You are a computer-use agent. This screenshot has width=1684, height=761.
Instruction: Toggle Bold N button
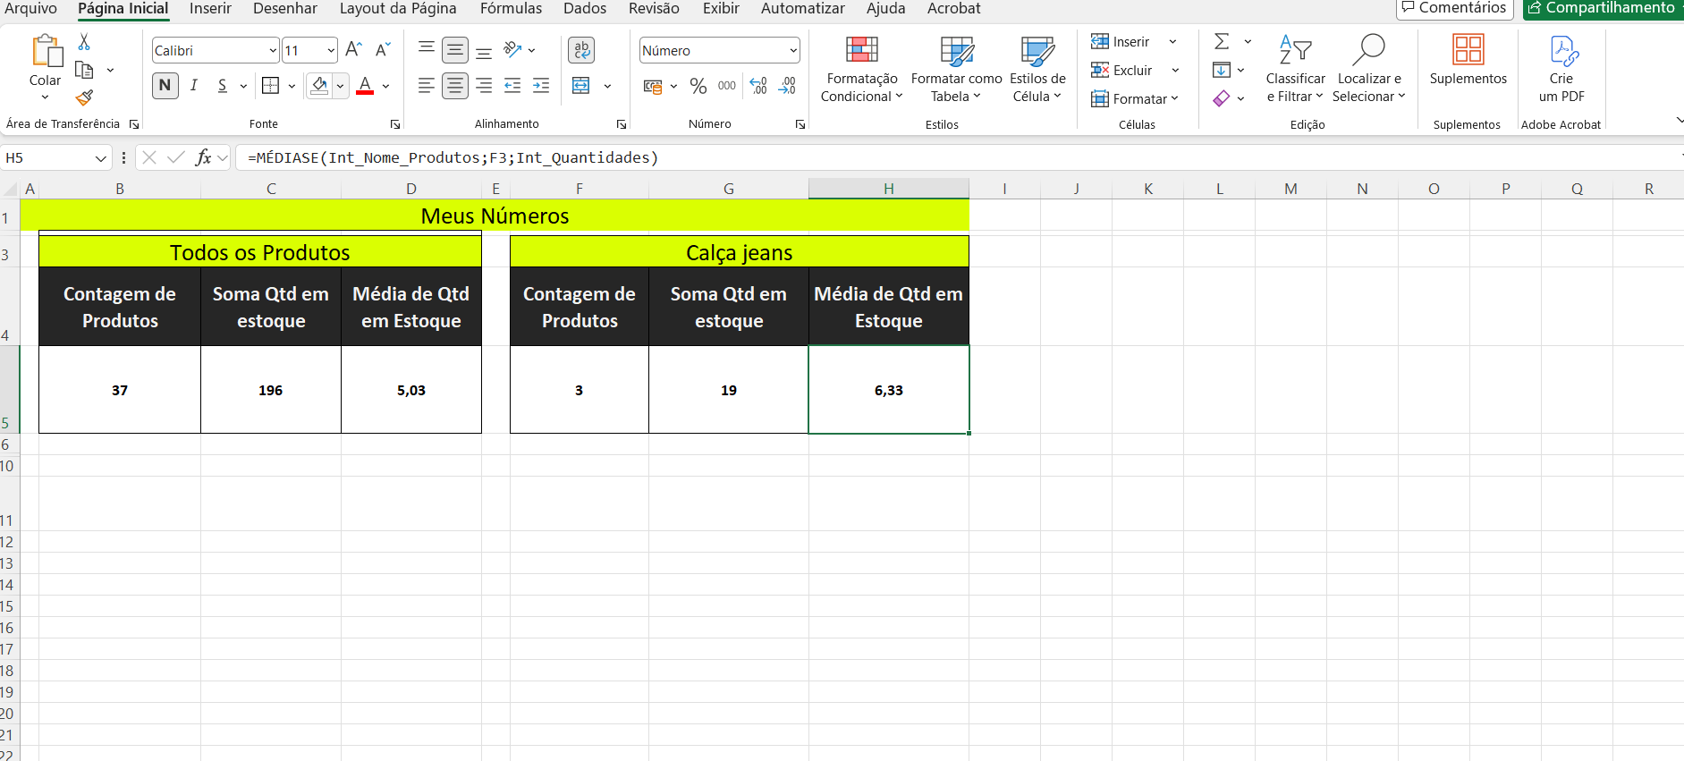pyautogui.click(x=165, y=86)
